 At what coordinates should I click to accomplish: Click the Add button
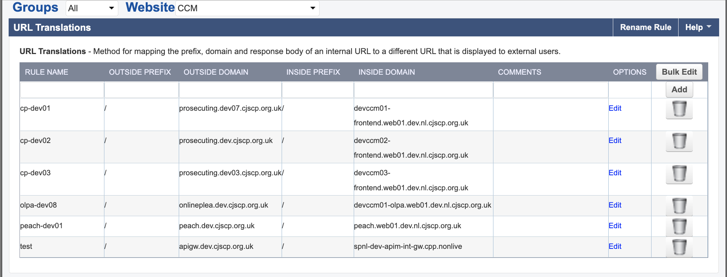pyautogui.click(x=679, y=90)
